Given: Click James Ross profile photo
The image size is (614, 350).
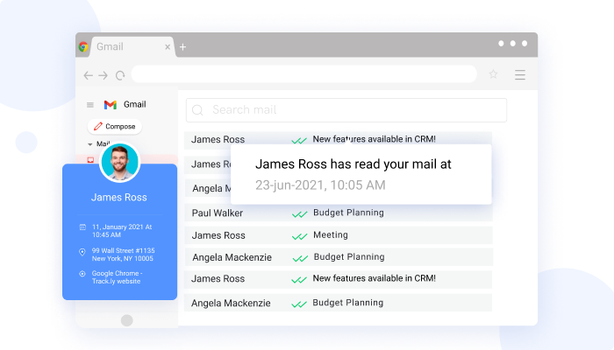Looking at the screenshot, I should [120, 162].
